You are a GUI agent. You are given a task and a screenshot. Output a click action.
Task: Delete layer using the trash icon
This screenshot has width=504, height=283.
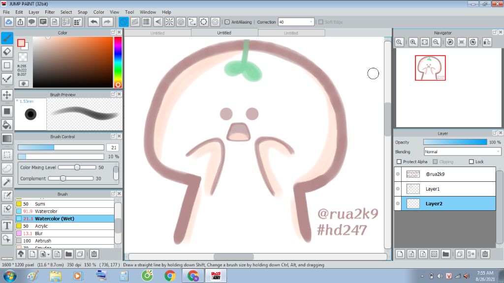point(485,254)
